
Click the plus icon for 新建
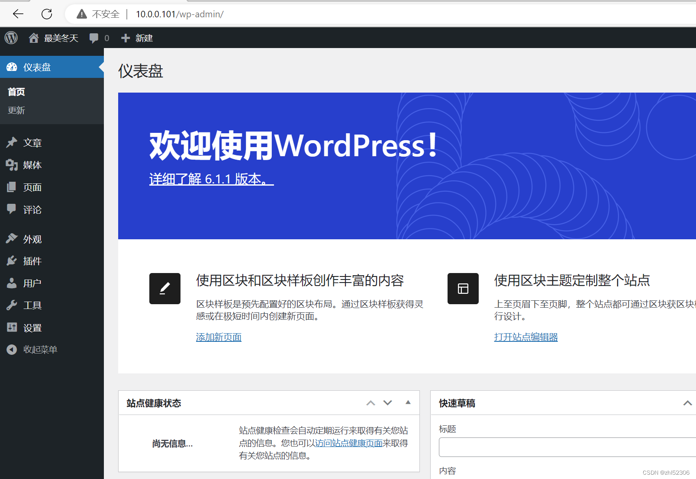[126, 38]
